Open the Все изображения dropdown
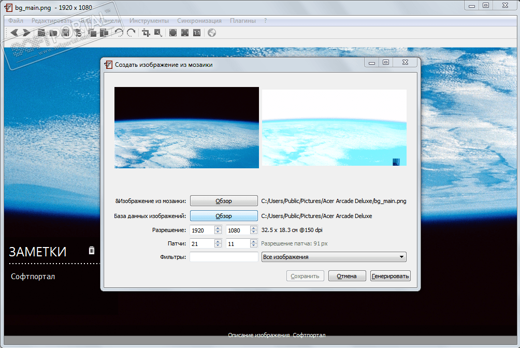The image size is (520, 348). [x=334, y=257]
